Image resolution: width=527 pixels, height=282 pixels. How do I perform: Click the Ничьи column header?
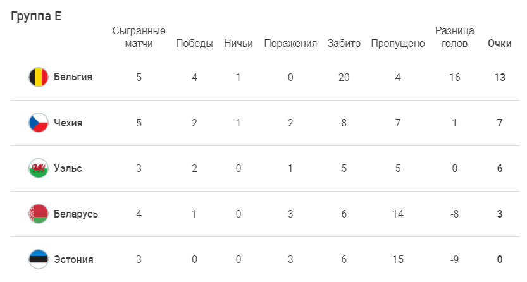tap(239, 44)
